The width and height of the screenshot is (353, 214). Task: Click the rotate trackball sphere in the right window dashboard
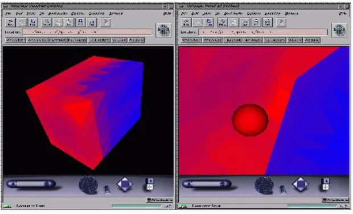click(264, 185)
